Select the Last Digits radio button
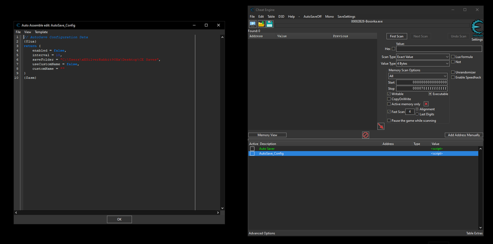493x244 pixels. tap(417, 114)
